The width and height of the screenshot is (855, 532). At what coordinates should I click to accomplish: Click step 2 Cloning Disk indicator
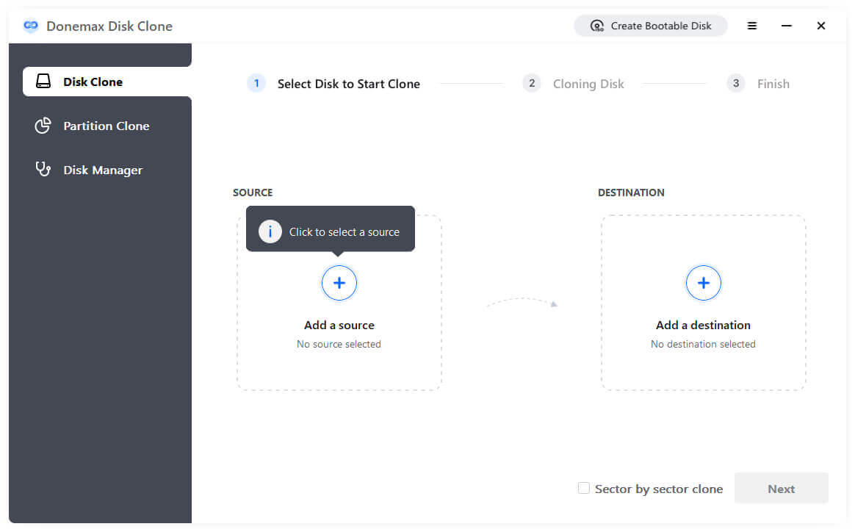click(x=588, y=84)
